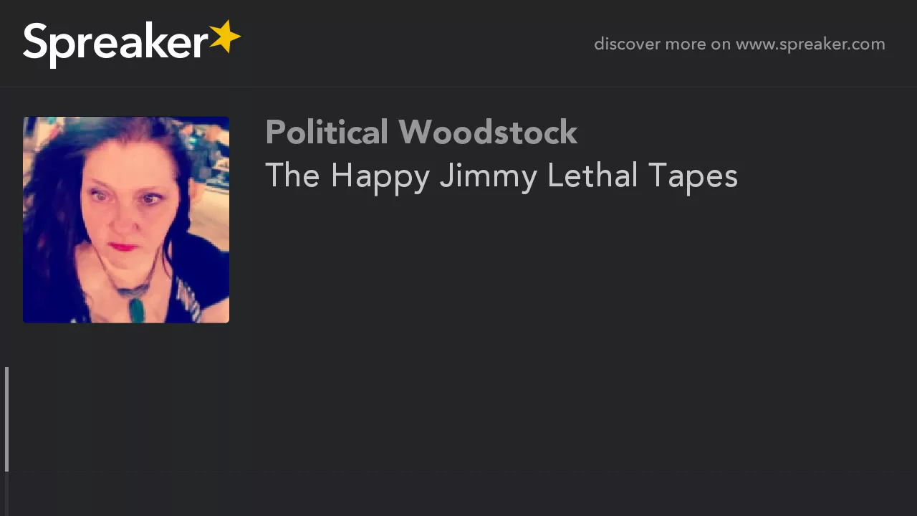Open the www.spreaker.com link
The height and width of the screenshot is (516, 917).
810,44
